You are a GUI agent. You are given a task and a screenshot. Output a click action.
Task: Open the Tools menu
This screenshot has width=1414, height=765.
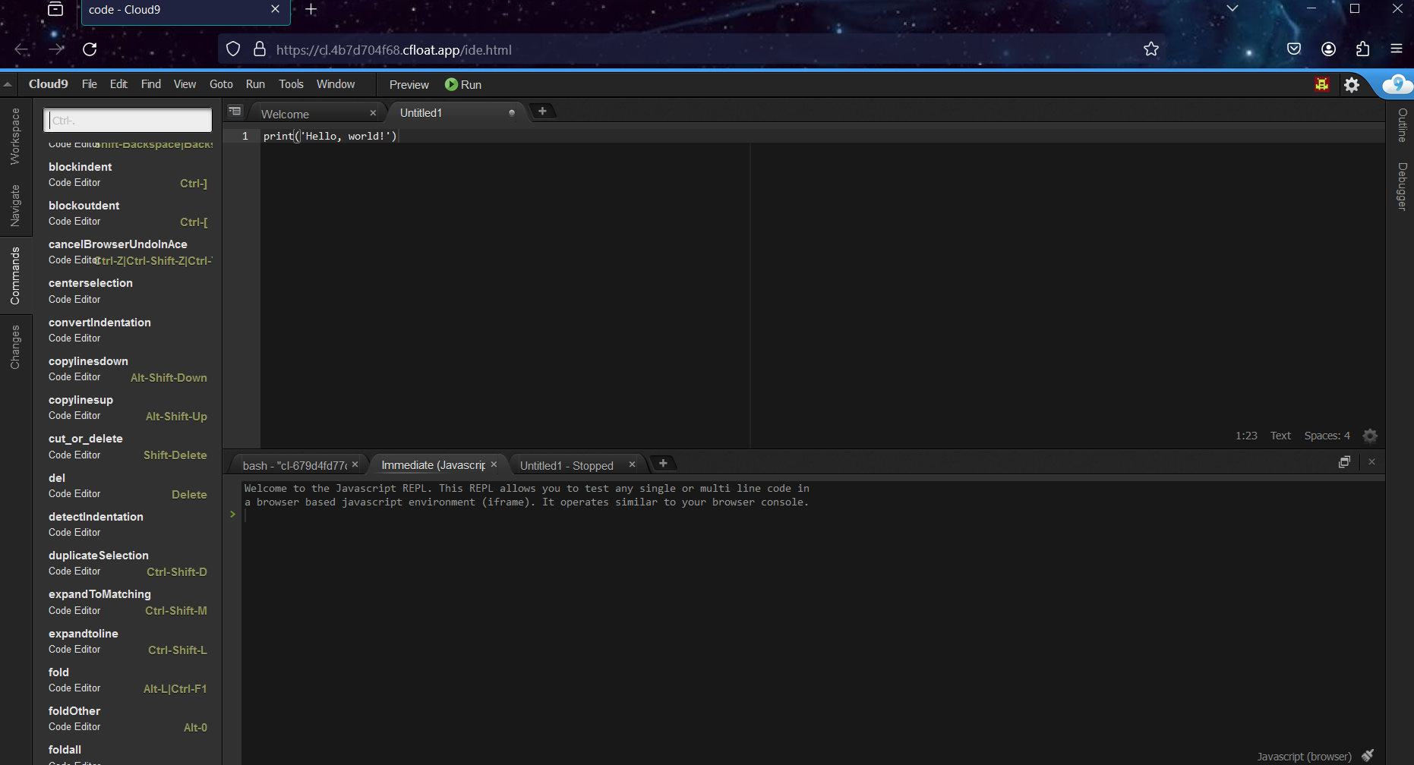(x=291, y=84)
